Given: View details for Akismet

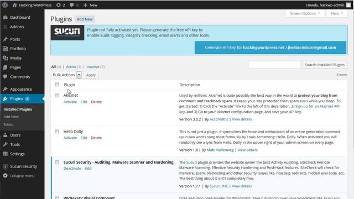Looking at the screenshot, I should [242, 119].
